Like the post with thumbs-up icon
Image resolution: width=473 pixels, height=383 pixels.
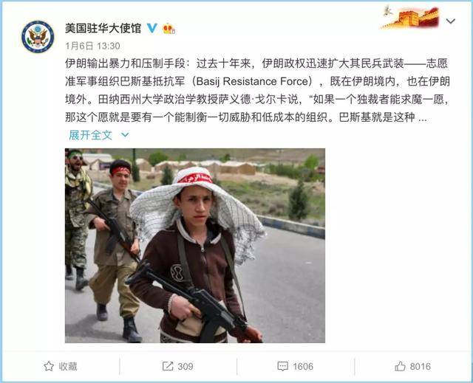400,366
